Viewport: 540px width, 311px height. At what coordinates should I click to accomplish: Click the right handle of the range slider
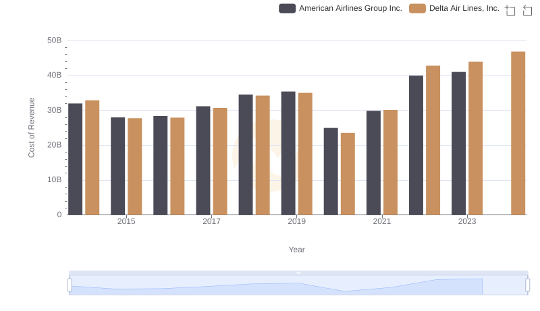(x=527, y=285)
